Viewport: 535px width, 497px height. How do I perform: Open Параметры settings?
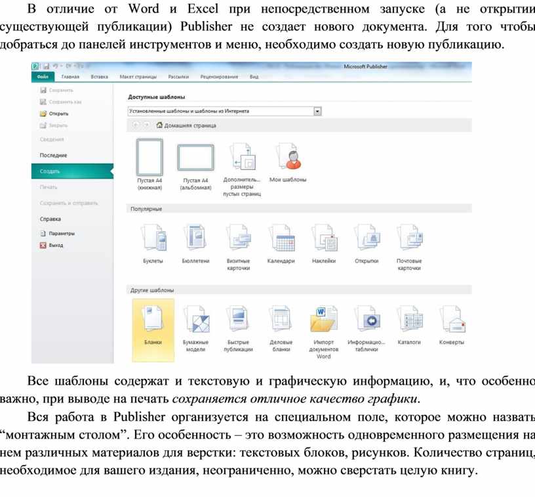point(57,234)
